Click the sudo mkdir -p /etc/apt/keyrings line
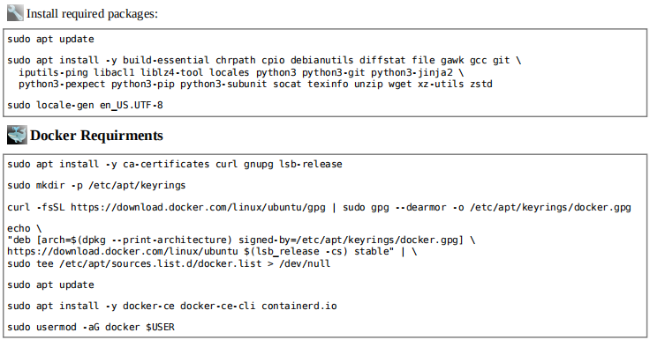The height and width of the screenshot is (340, 650). 96,185
